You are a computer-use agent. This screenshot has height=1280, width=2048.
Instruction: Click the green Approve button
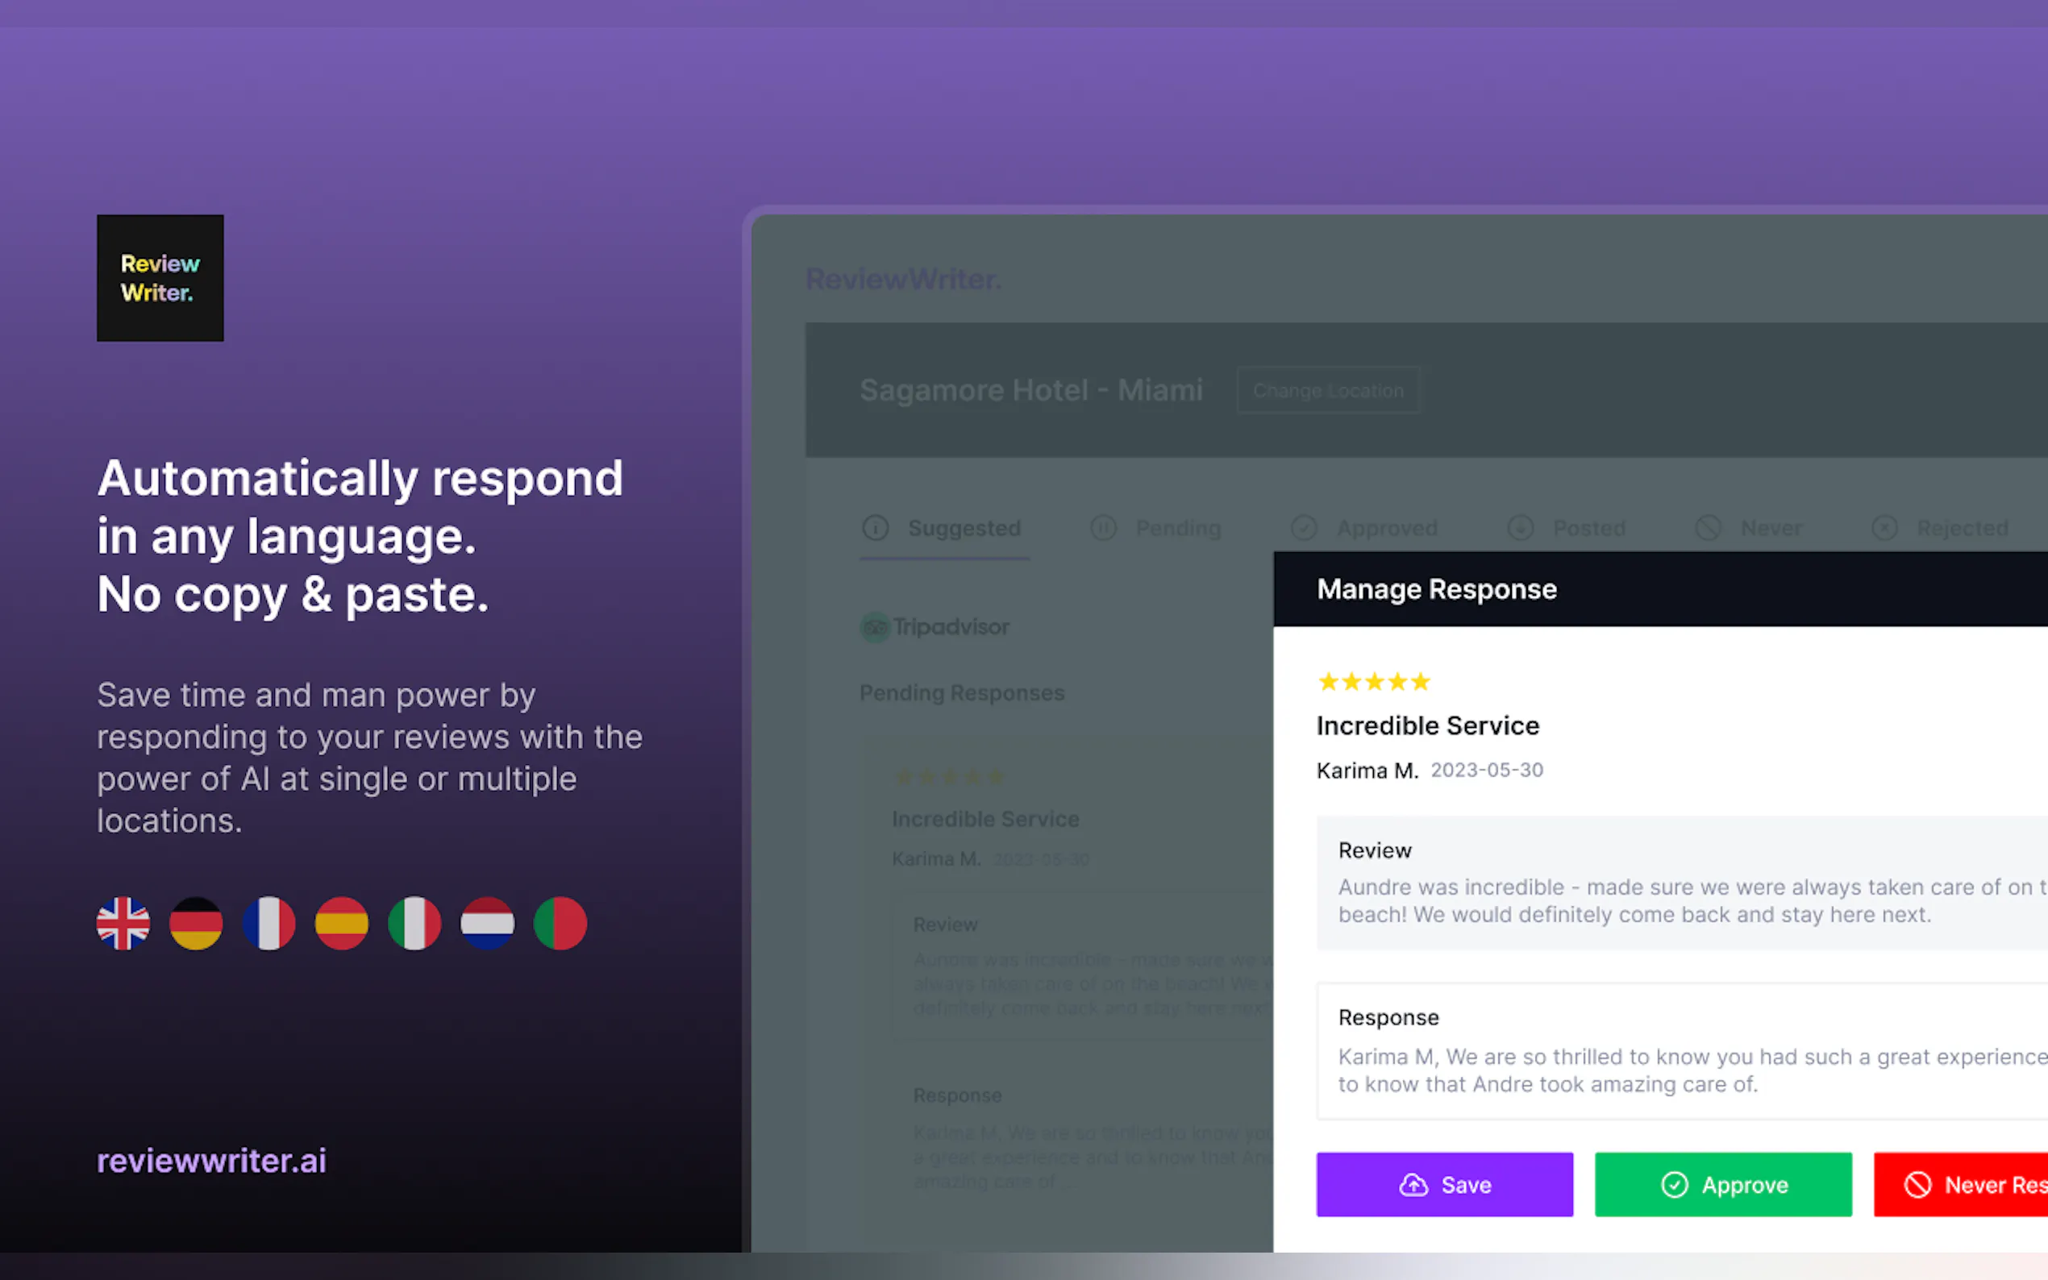pyautogui.click(x=1723, y=1184)
